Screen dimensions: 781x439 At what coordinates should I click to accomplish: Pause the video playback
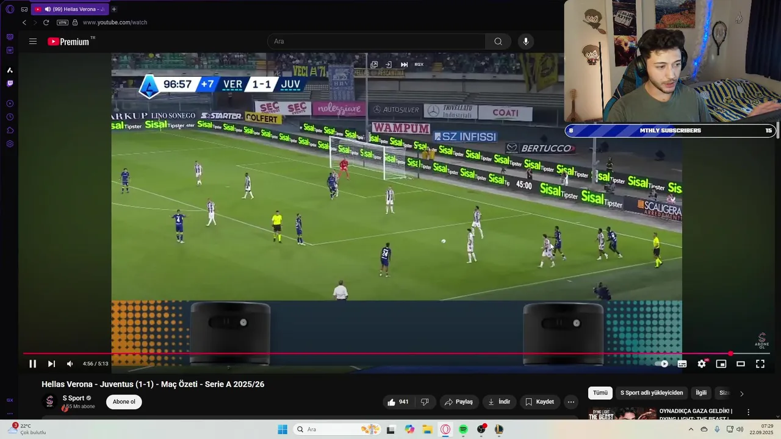pyautogui.click(x=33, y=364)
